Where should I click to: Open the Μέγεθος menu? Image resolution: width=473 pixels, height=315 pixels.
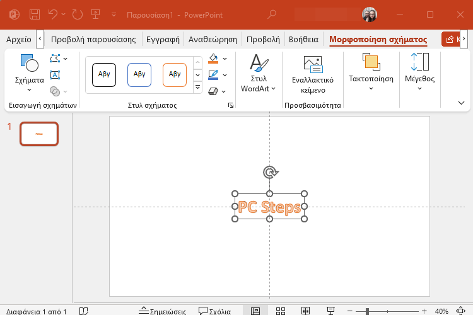point(419,72)
